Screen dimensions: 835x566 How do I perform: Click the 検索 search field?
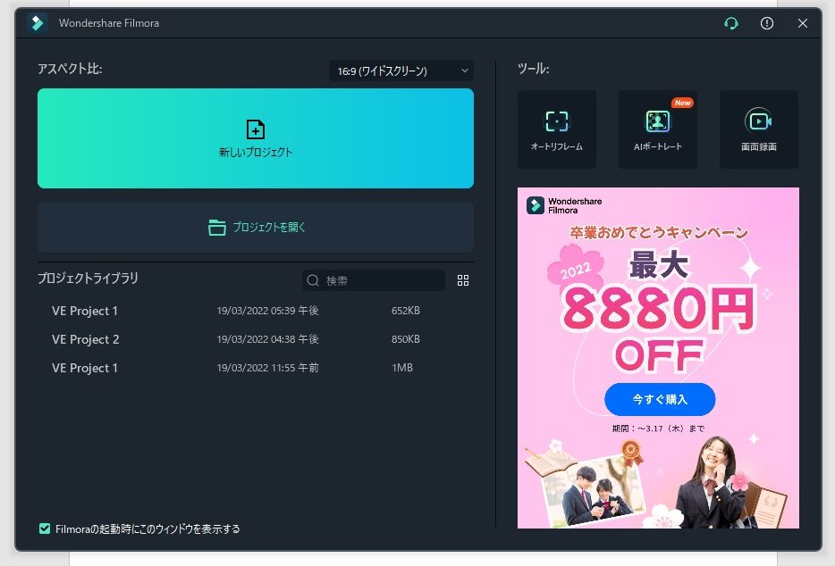tap(374, 280)
